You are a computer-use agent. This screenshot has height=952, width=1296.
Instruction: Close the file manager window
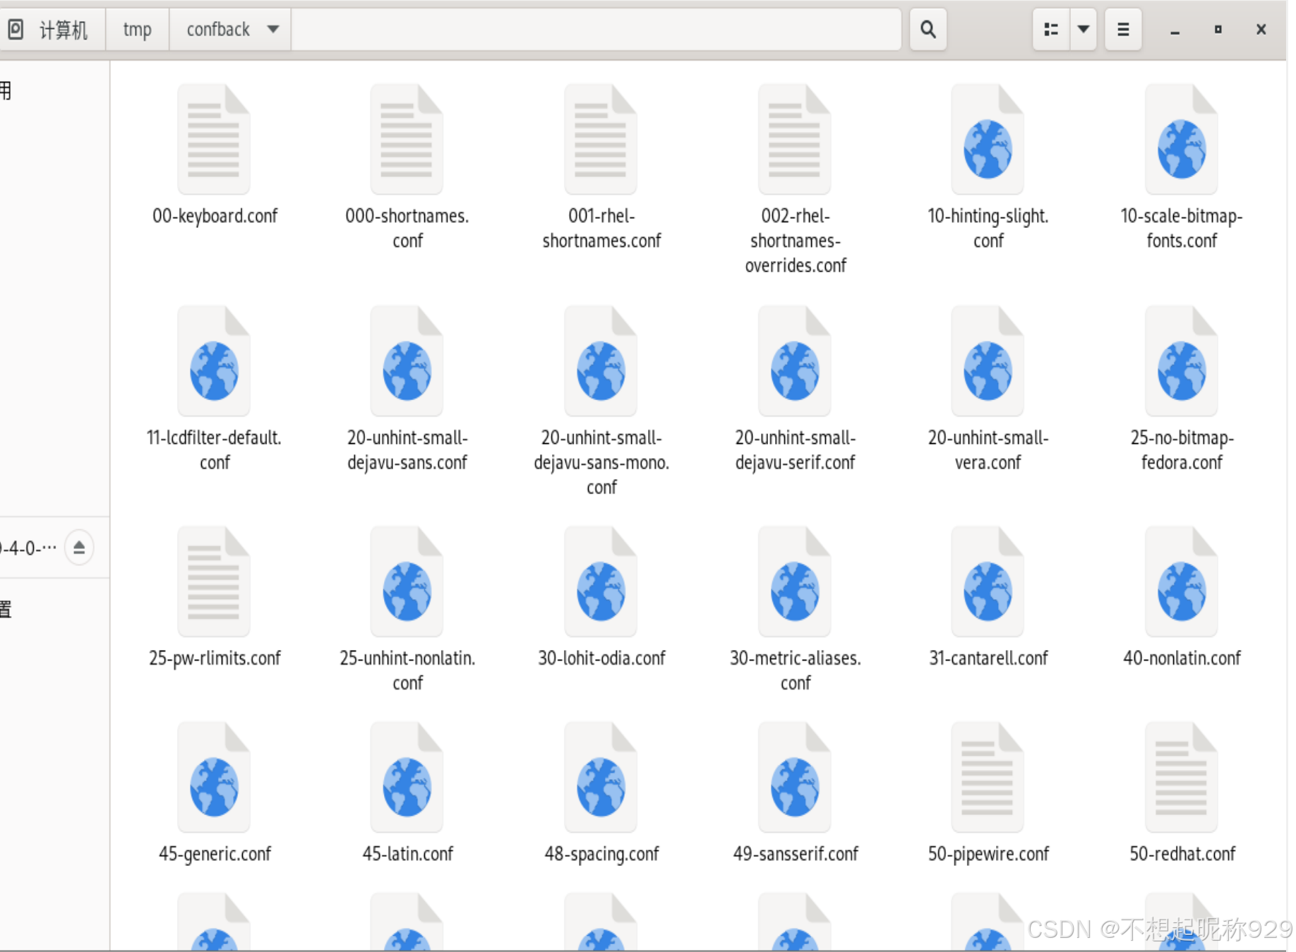click(1261, 30)
